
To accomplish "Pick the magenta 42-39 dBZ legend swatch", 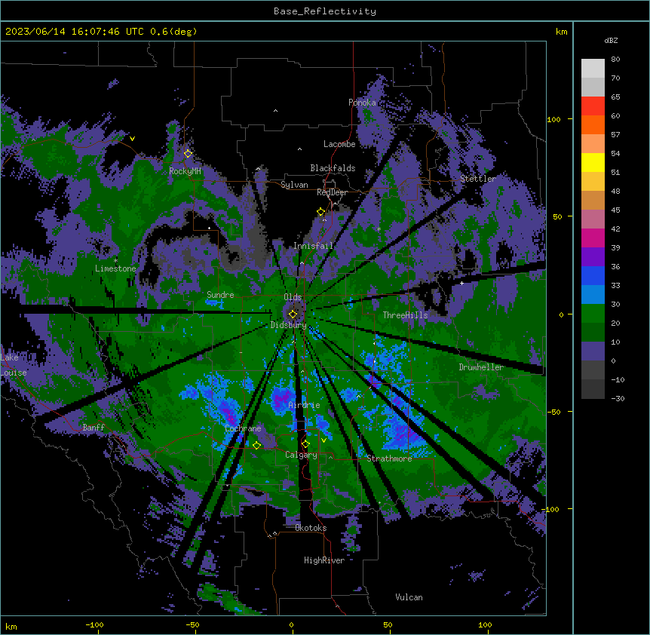I will click(x=593, y=238).
